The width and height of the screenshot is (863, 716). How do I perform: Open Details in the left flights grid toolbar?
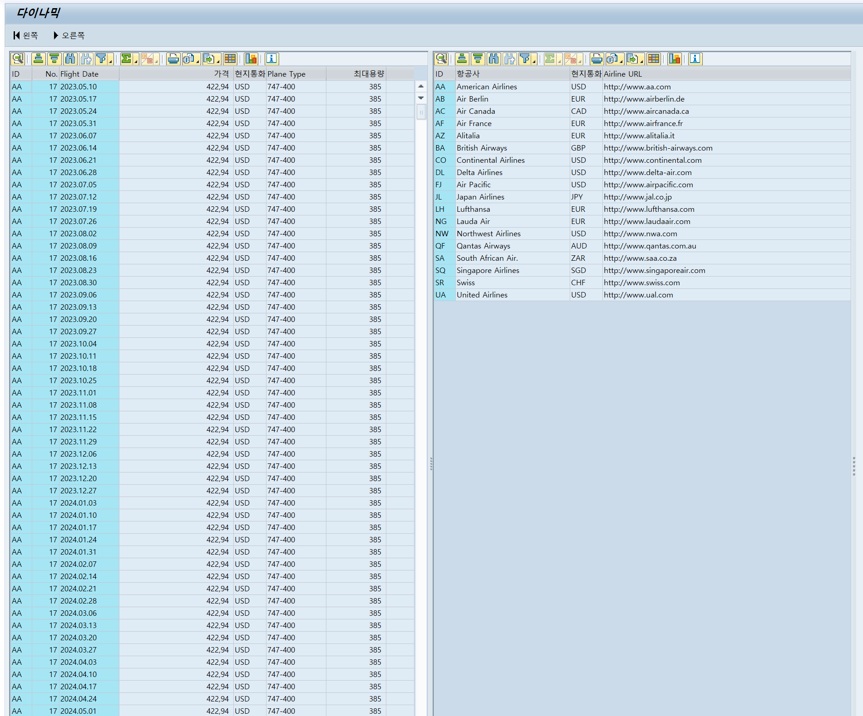(18, 58)
